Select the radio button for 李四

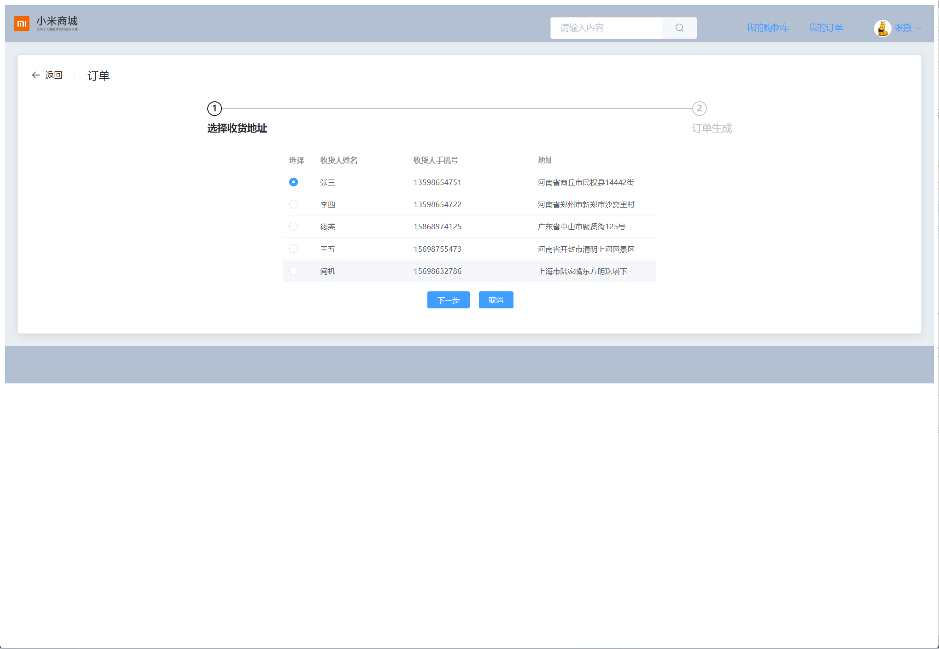(293, 204)
